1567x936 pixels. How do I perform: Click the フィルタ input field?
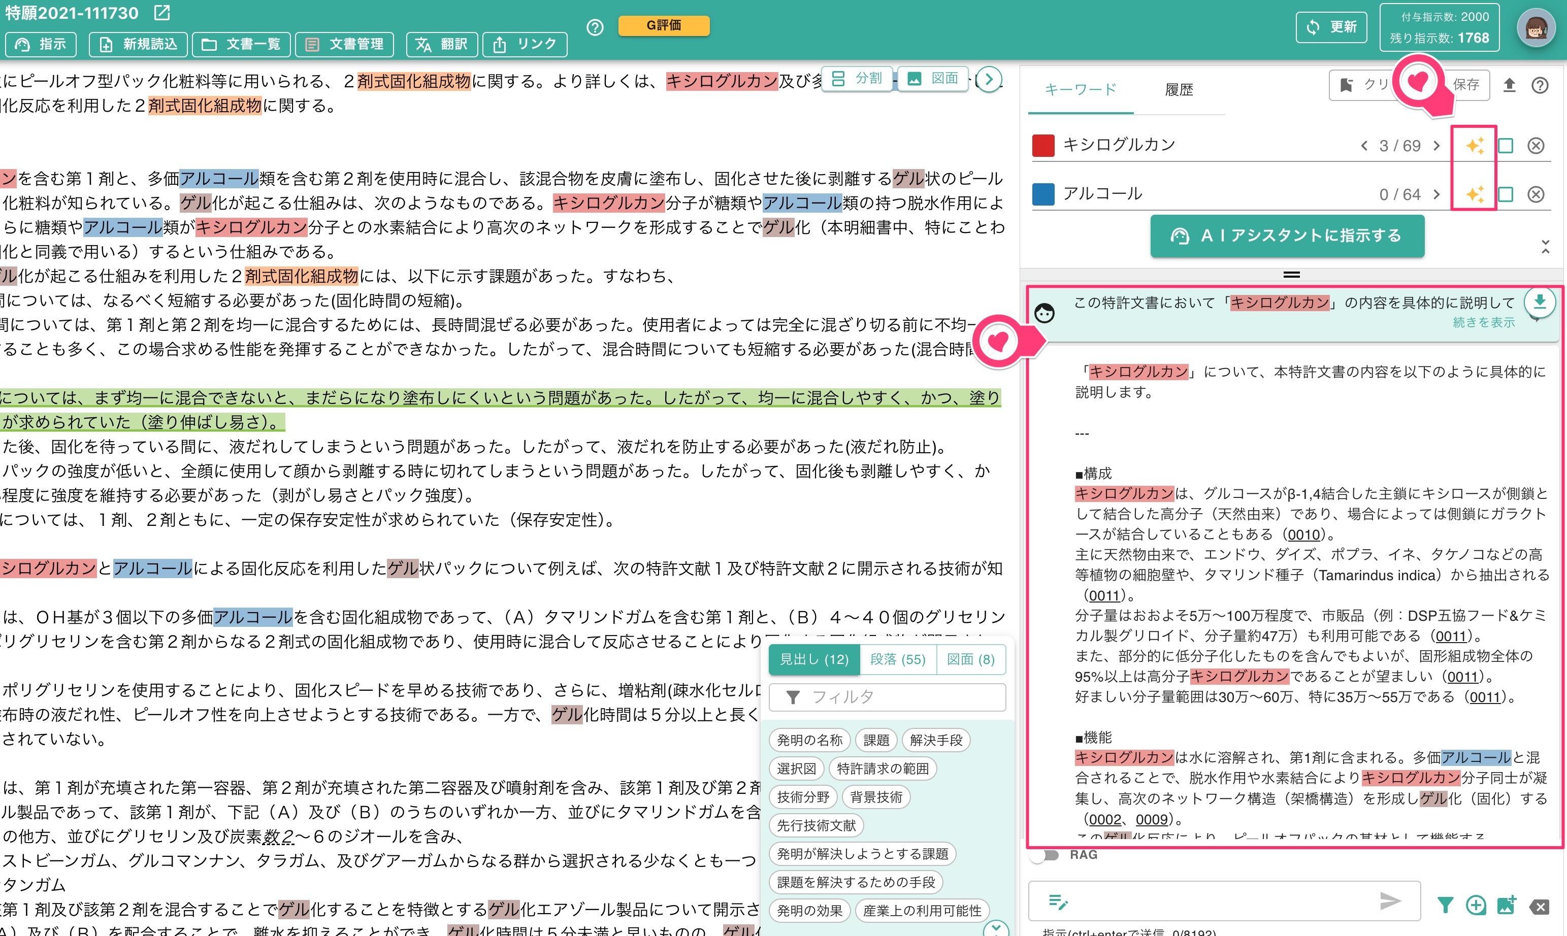pos(887,697)
